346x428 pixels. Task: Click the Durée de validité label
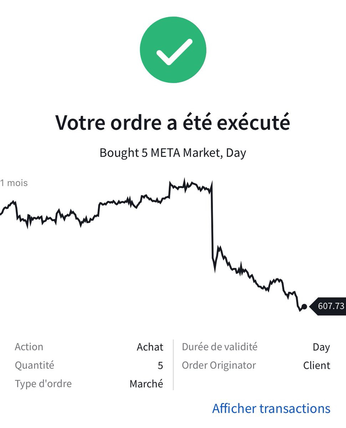tap(219, 347)
